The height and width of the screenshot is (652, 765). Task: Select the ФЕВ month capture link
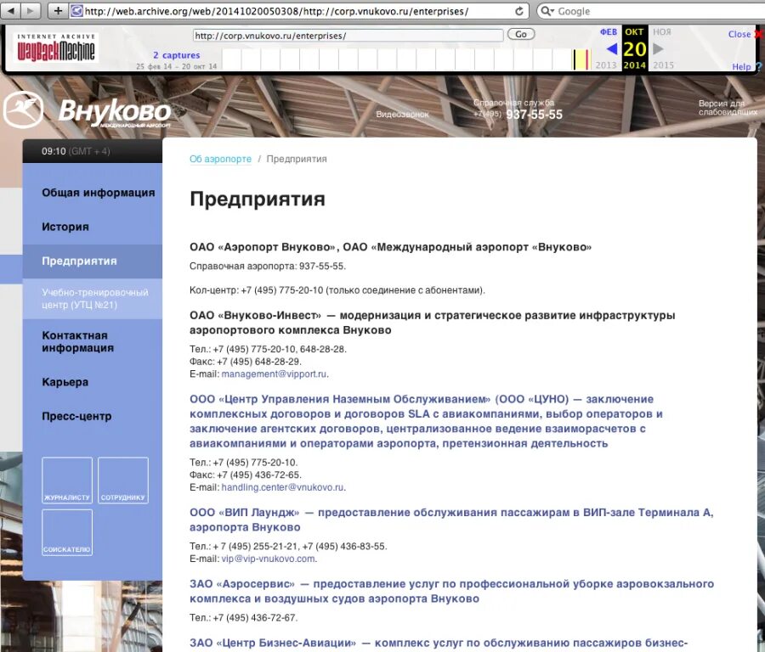click(609, 31)
